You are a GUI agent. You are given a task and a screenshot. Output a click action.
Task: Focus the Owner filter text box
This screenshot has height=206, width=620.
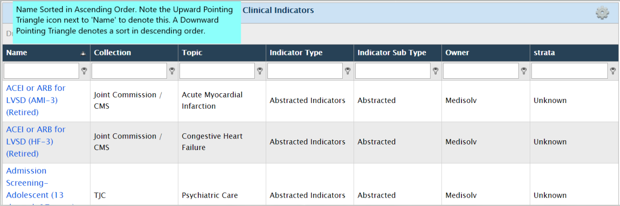(x=481, y=71)
